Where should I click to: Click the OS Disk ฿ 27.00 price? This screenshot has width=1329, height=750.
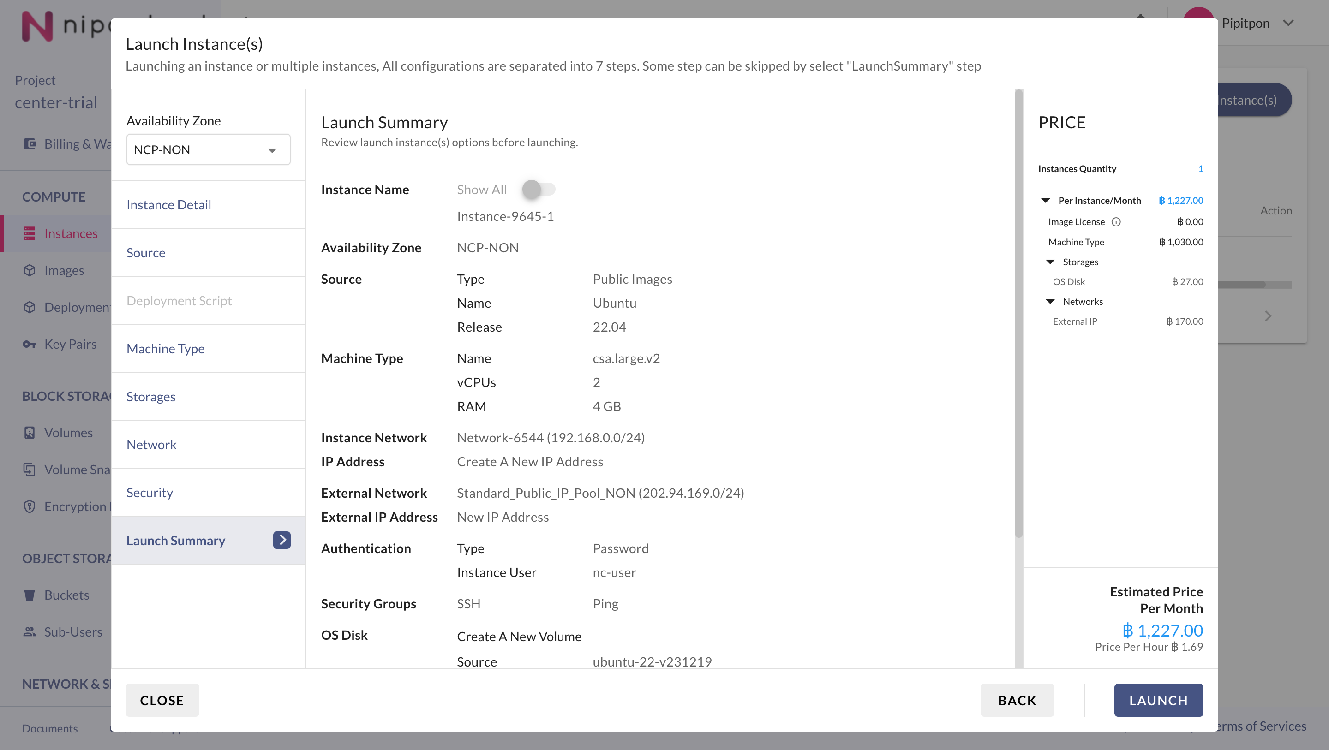click(x=1187, y=282)
